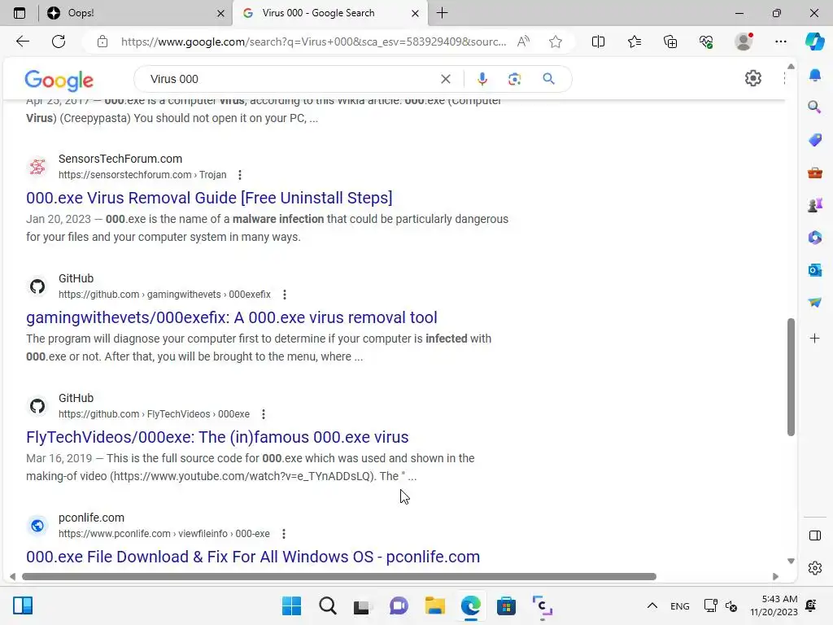Screen dimensions: 833x625
Task: Open taskbar Search
Action: click(328, 605)
